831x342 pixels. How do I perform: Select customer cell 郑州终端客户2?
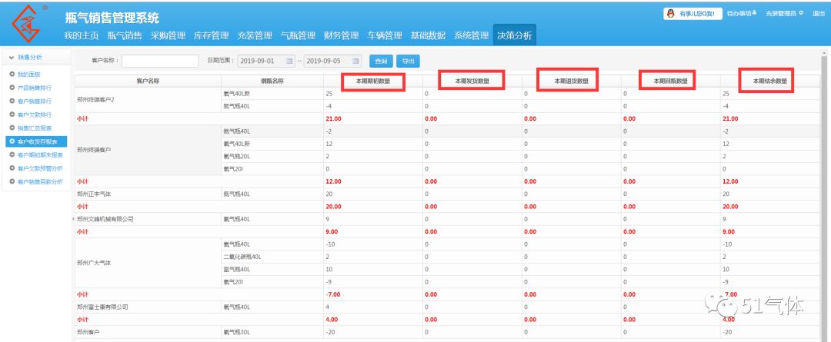[148, 100]
